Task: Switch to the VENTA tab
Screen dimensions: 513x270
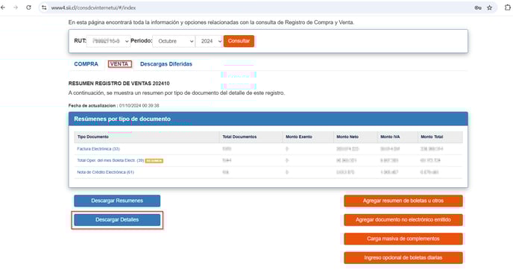Action: coord(120,64)
